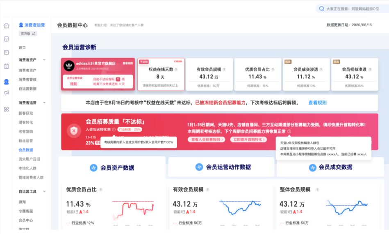Click the 有效会员规模 blue trend chart
Screen dimensions: 389x234
(x=240, y=207)
